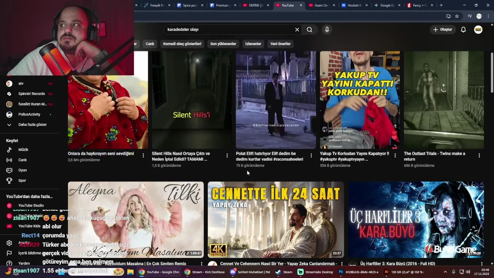Open Sohbet Muhabbet Discord taskbar item
This screenshot has width=494, height=278.
tap(250, 272)
